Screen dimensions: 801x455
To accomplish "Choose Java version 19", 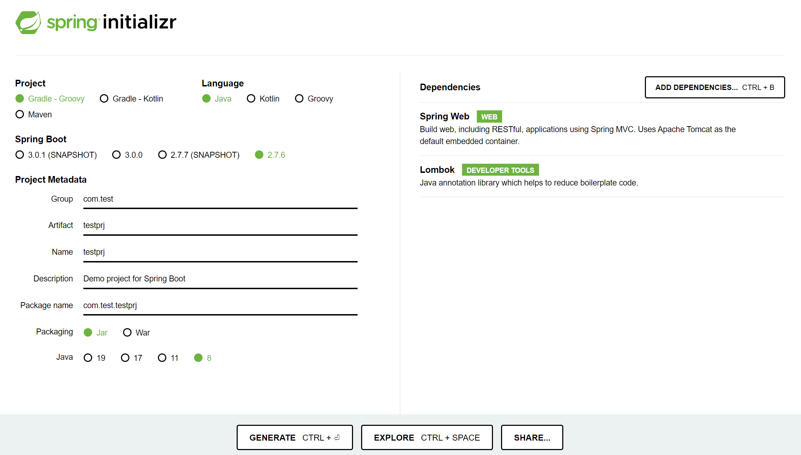I will click(x=88, y=358).
